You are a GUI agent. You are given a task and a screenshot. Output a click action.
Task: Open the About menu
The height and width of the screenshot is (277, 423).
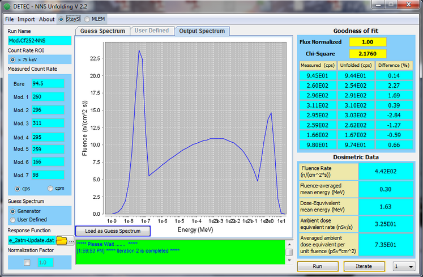pos(46,19)
